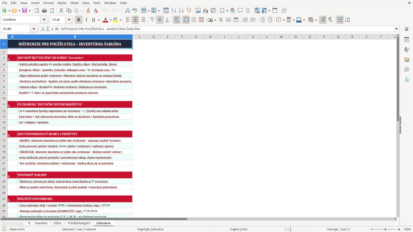Viewport: 413px width, 232px height.
Task: Select row header 16
Action: coord(4,134)
